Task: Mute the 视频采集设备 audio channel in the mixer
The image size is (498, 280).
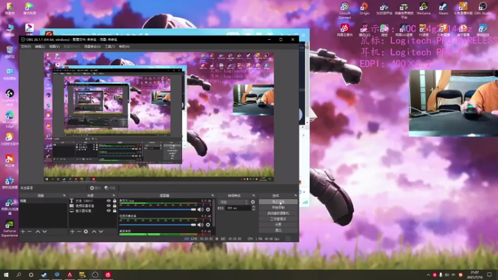Action: [x=200, y=225]
